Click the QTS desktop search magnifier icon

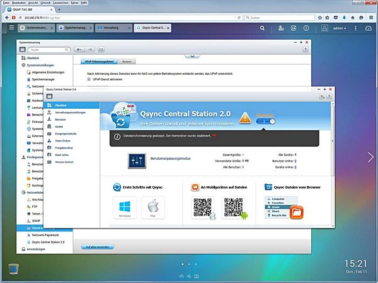point(262,28)
